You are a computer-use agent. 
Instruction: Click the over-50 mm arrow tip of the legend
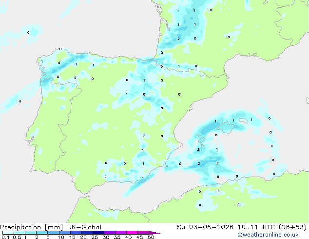click(154, 233)
